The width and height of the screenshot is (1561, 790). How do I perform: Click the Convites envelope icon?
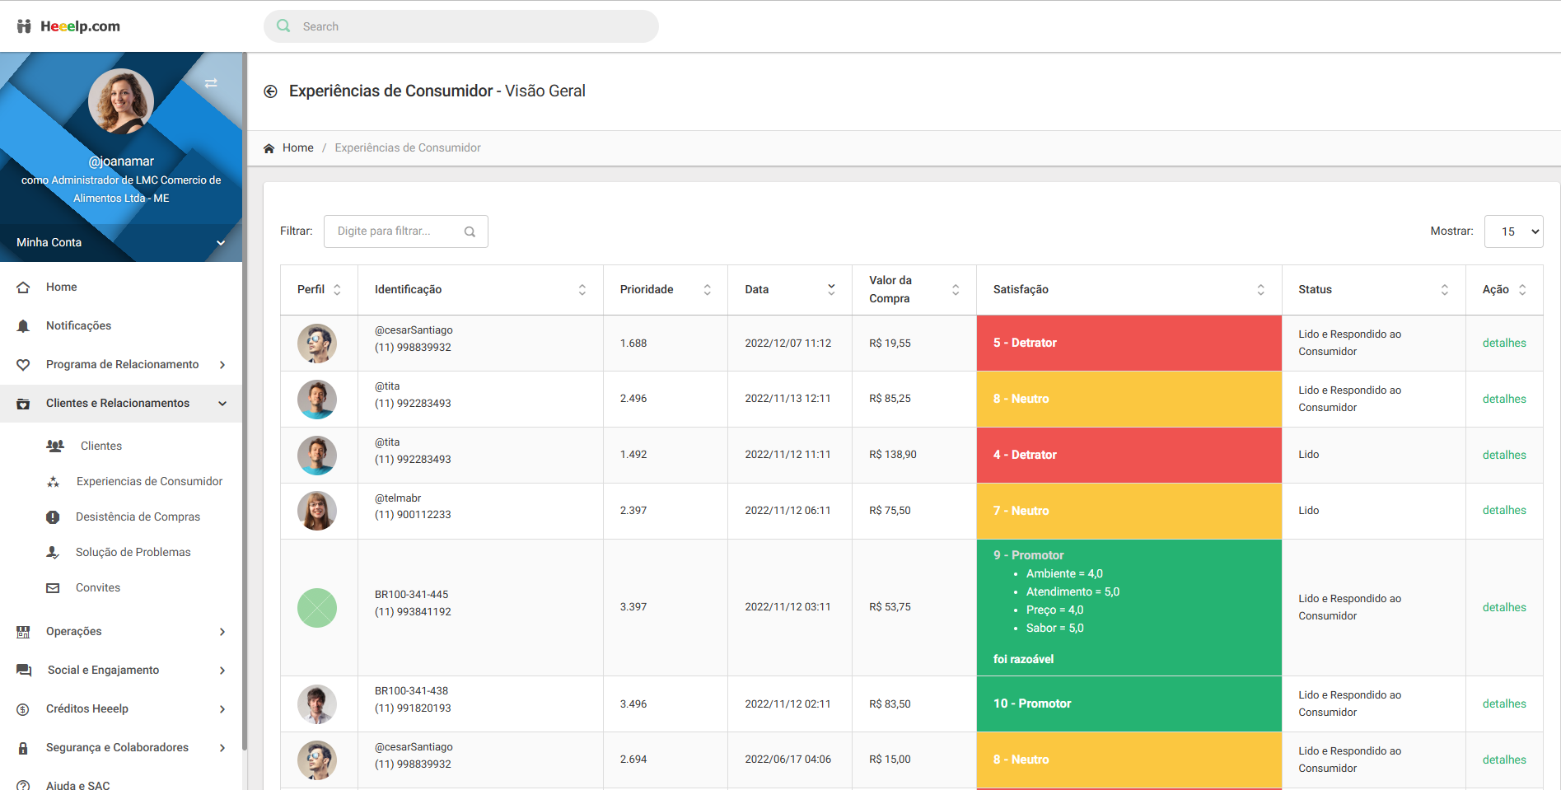[53, 588]
